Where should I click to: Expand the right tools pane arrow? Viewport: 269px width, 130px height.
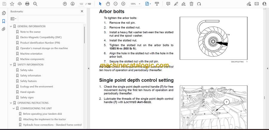click(267, 68)
